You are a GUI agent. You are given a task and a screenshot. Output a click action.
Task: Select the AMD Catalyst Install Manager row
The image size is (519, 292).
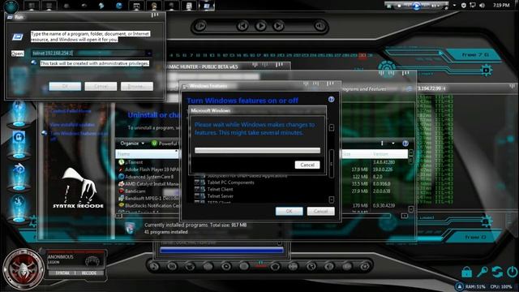pos(148,184)
